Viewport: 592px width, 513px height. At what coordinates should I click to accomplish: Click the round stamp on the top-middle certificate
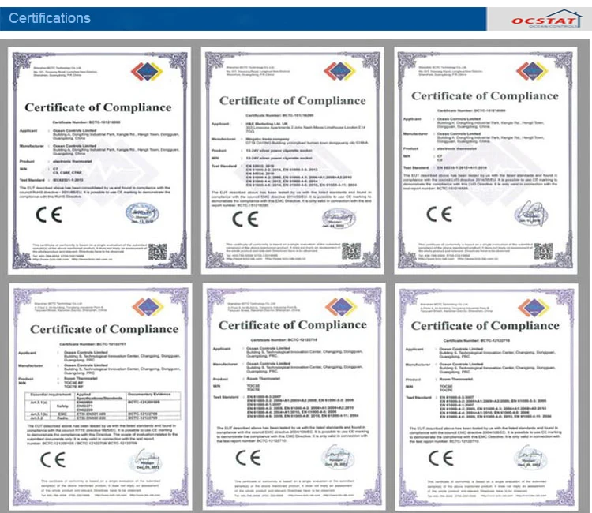pos(340,219)
